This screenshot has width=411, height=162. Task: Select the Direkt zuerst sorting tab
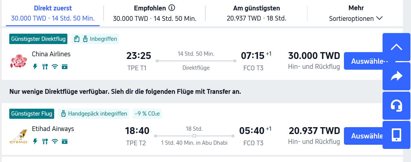53,13
